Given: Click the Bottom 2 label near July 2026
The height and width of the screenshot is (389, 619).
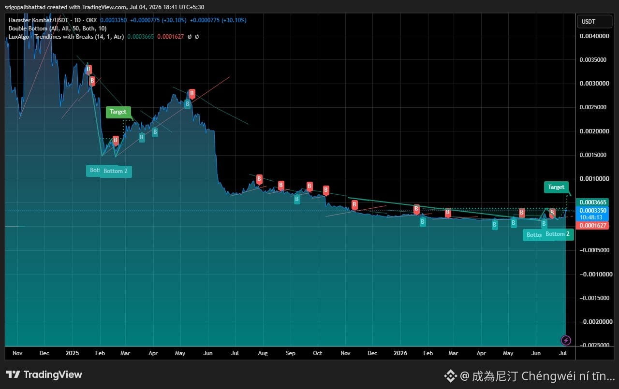Looking at the screenshot, I should pyautogui.click(x=558, y=234).
